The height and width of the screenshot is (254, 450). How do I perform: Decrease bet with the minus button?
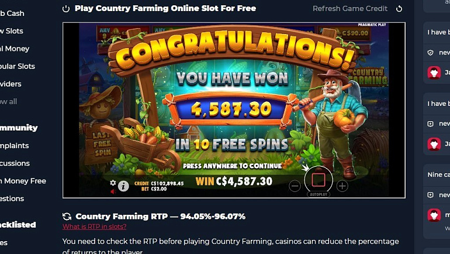295,186
